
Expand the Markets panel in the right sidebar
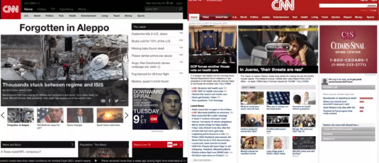(348, 139)
